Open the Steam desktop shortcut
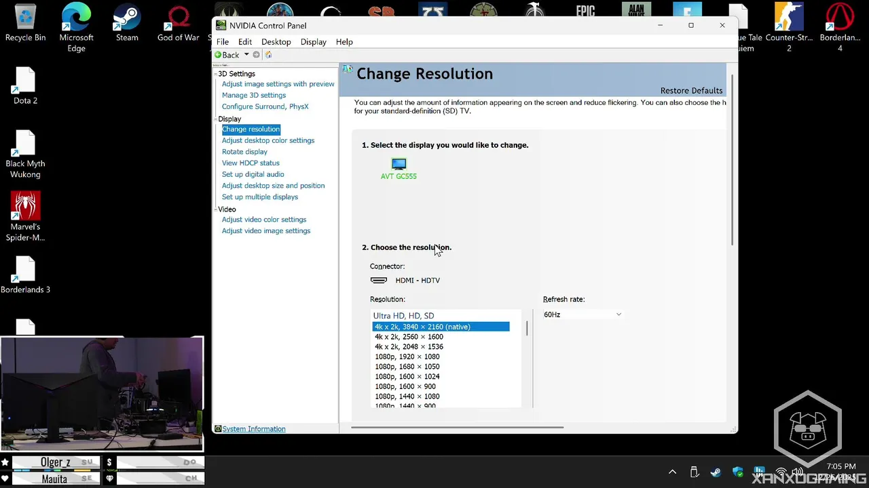Image resolution: width=869 pixels, height=488 pixels. click(127, 23)
